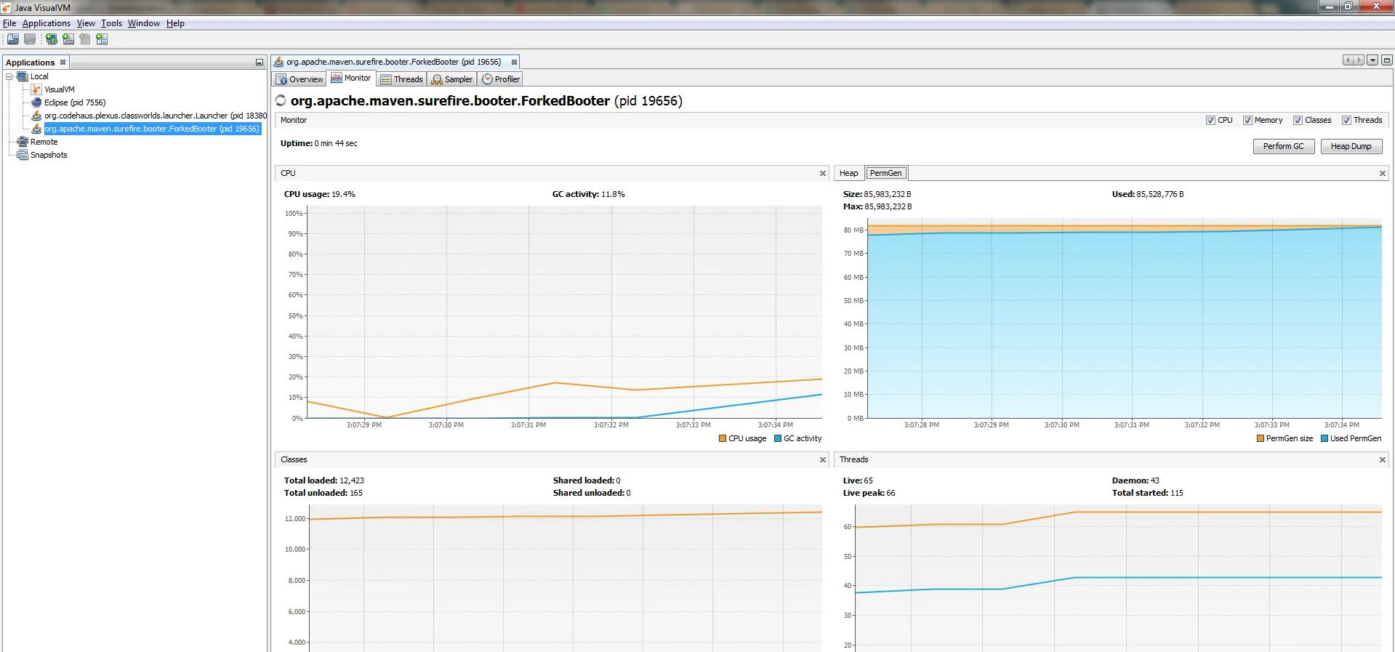
Task: Uncheck the CPU monitor checkbox
Action: click(x=1210, y=121)
